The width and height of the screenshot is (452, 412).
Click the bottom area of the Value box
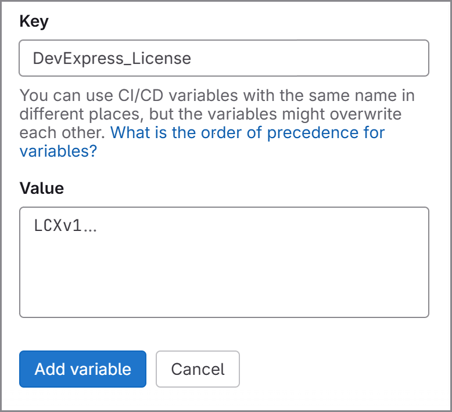click(x=224, y=305)
